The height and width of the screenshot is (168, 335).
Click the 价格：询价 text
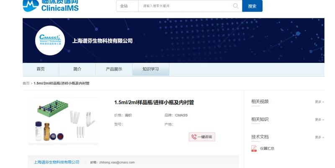click(x=123, y=115)
